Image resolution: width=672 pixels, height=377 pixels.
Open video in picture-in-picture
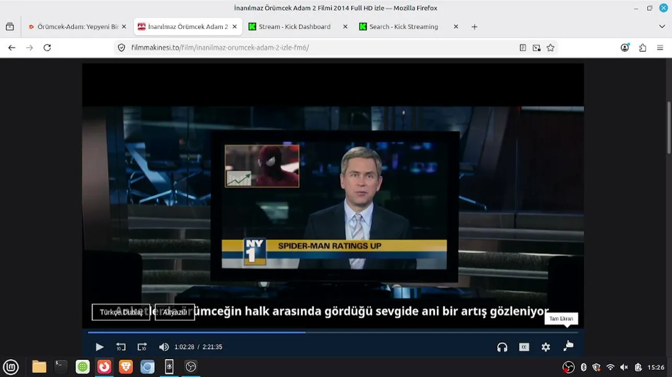click(x=536, y=48)
